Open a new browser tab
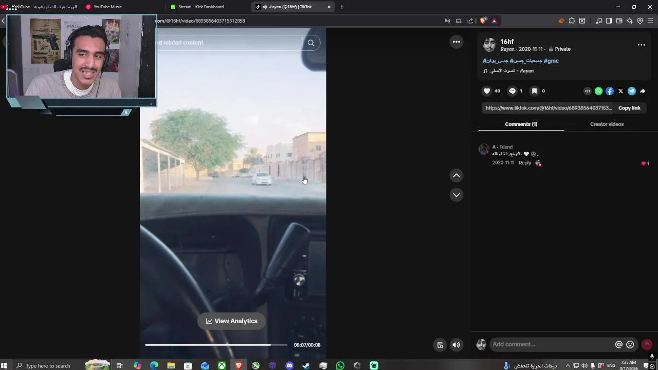Screen dimensions: 658x370 (342, 7)
